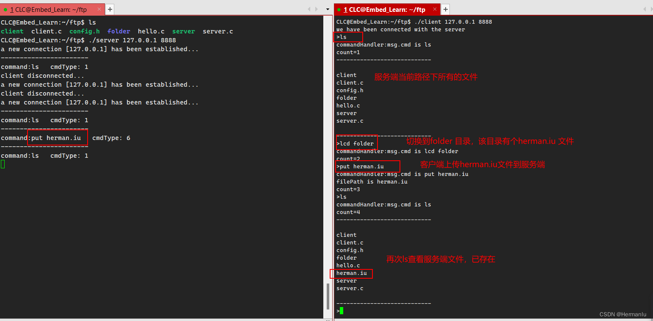Click the right tab-scroll chevron in left pane

316,9
